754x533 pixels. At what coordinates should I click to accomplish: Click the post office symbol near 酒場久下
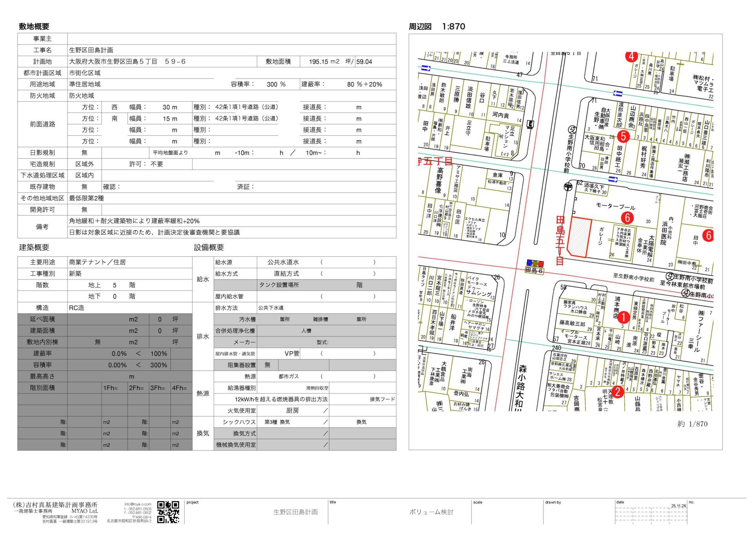[568, 187]
